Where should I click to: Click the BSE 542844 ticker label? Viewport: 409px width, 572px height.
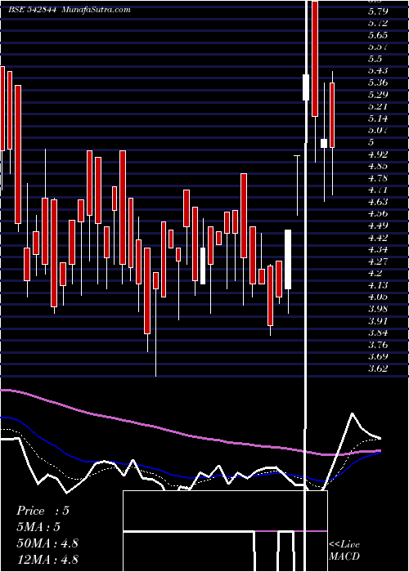coord(32,10)
